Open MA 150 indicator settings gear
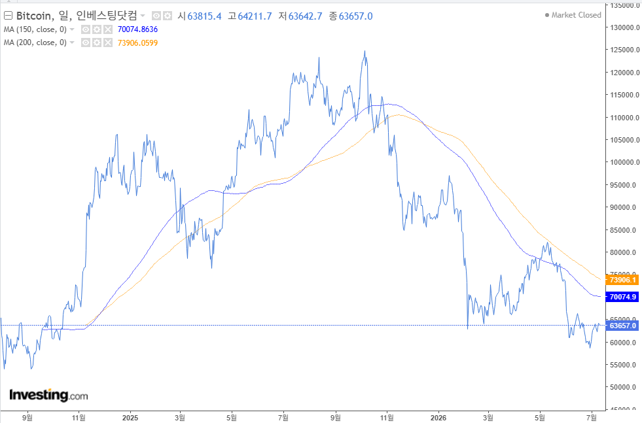Image resolution: width=642 pixels, height=423 pixels. tap(97, 29)
